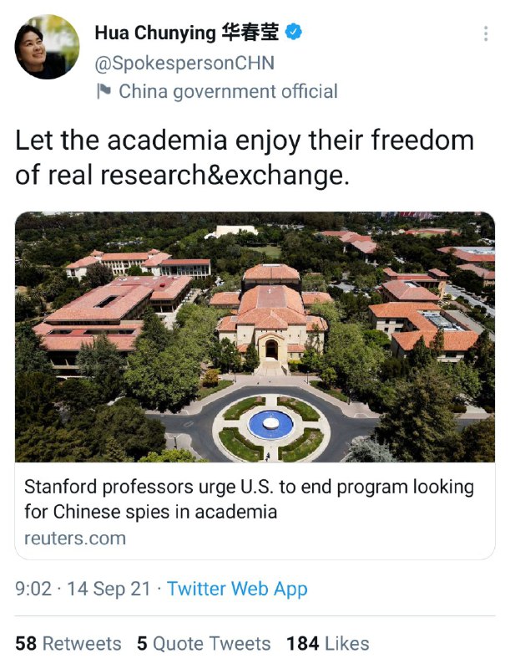Screen dimensions: 510x669
Task: Click the Chinese characters 华春莹 in name
Action: [x=250, y=33]
